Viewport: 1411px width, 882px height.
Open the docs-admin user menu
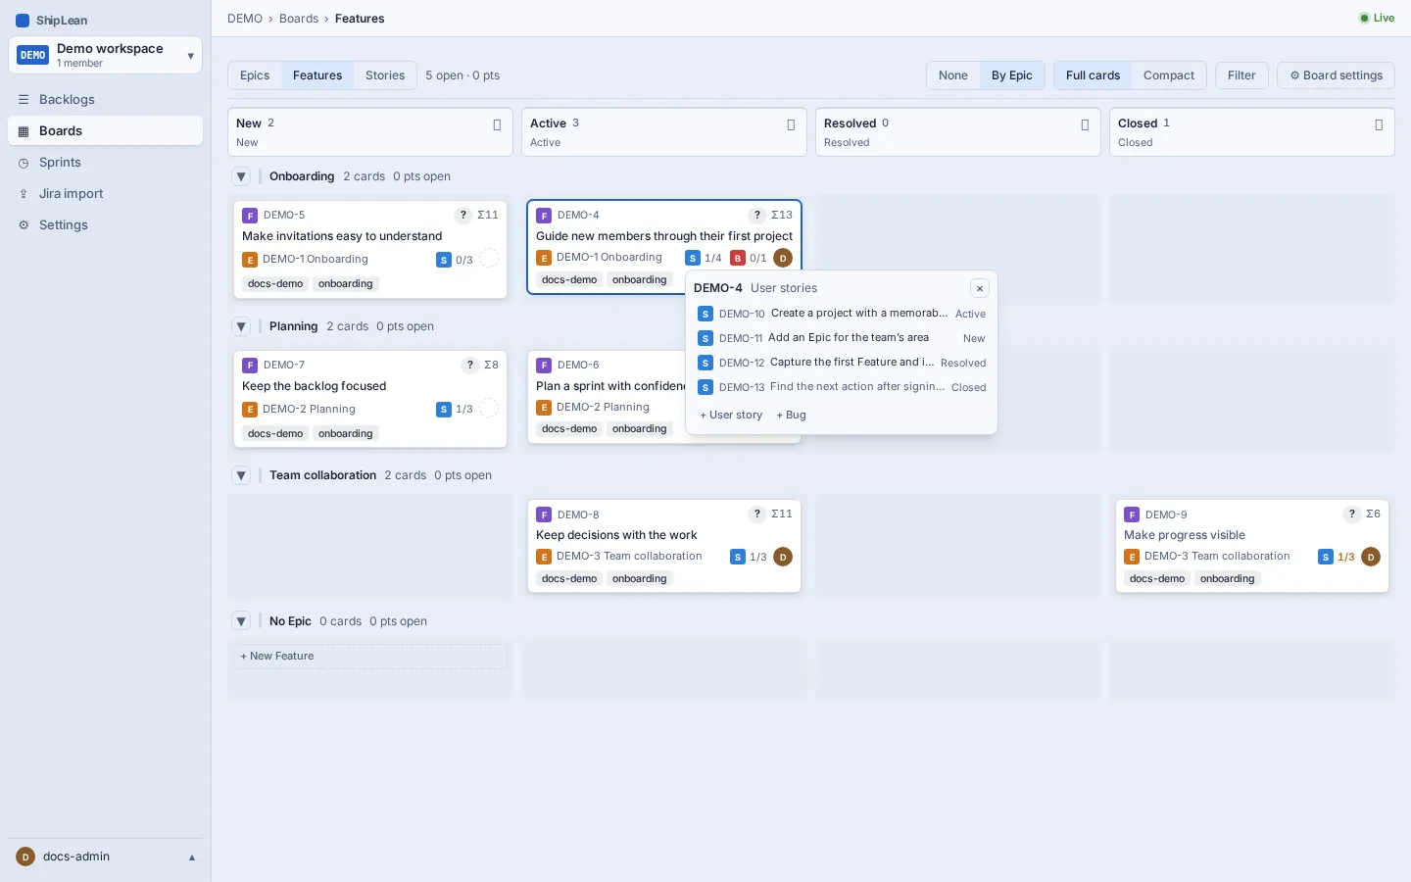106,857
